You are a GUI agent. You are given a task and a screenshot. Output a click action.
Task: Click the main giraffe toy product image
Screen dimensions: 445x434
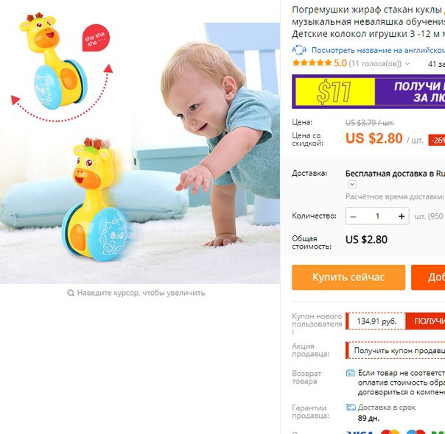tap(140, 142)
